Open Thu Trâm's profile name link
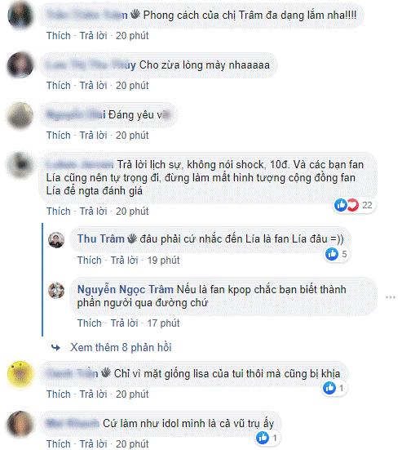 pyautogui.click(x=101, y=238)
